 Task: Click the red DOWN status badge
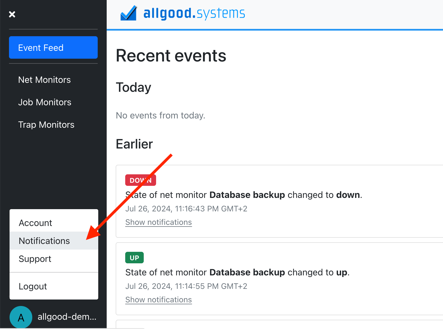click(140, 180)
